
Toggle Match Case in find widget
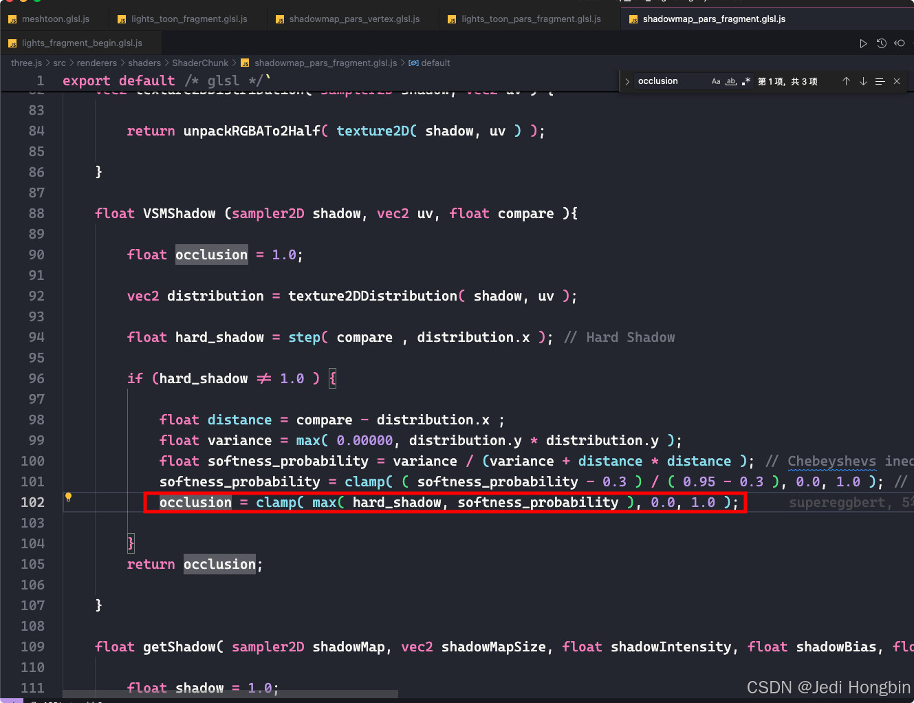(x=716, y=81)
